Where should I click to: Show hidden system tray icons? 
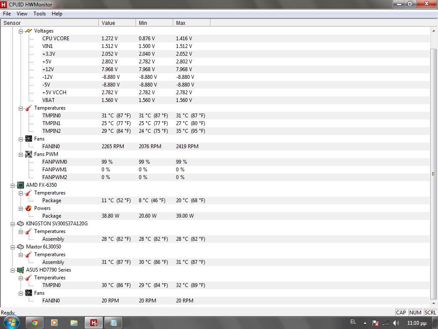point(365,323)
